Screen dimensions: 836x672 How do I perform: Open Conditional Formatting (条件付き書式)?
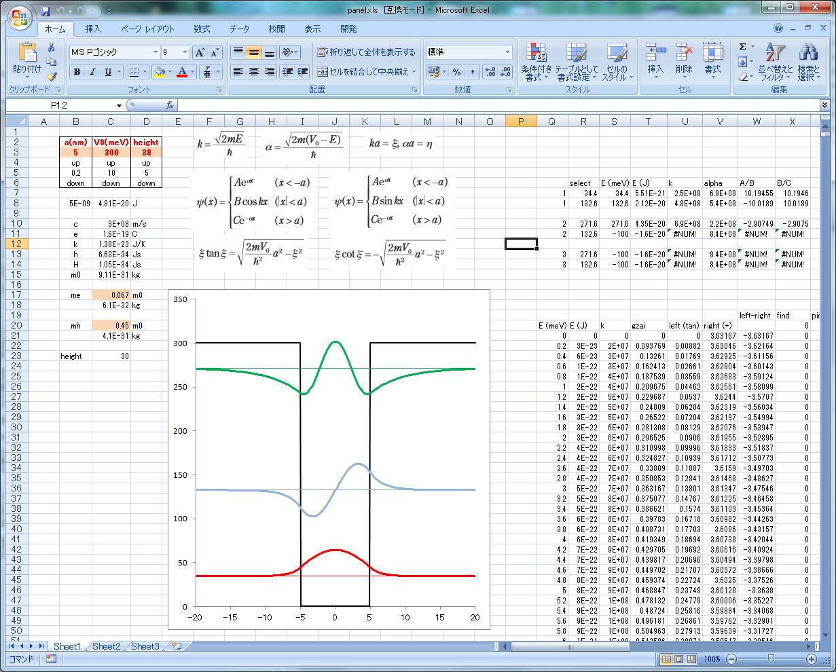coord(536,62)
